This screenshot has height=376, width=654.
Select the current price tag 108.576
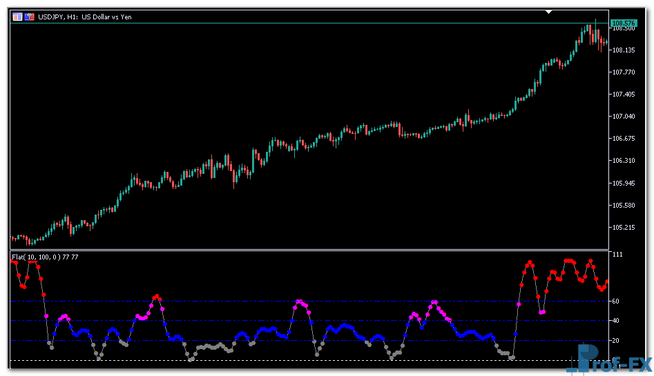(623, 23)
